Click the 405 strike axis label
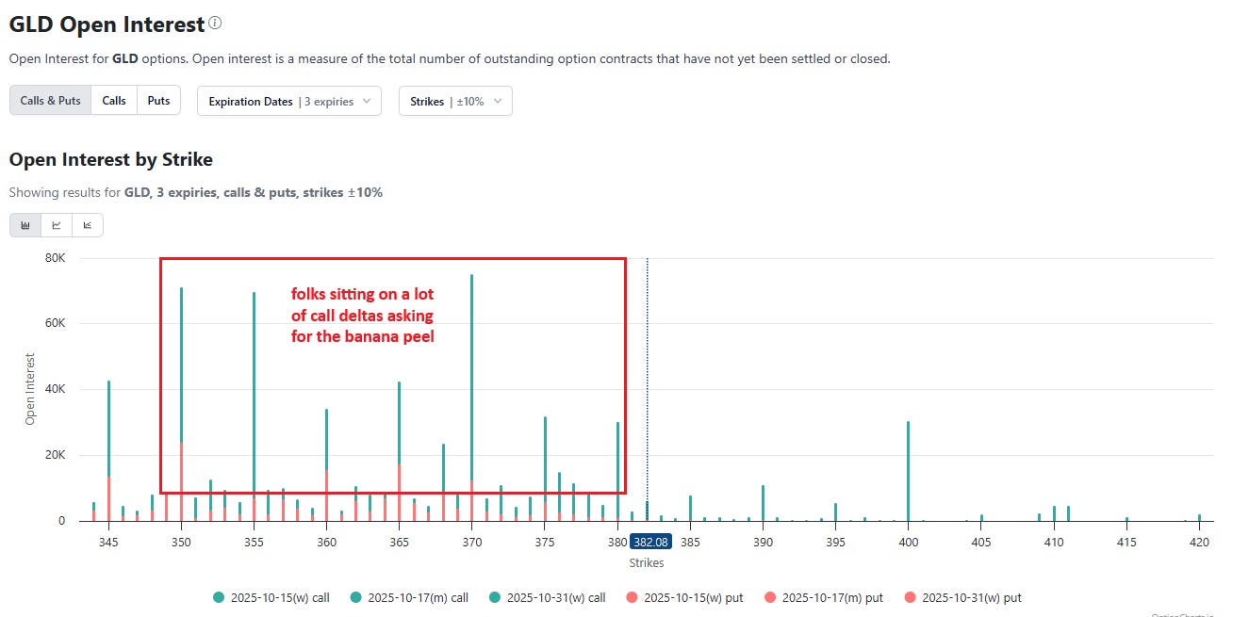The height and width of the screenshot is (617, 1249). click(x=981, y=543)
